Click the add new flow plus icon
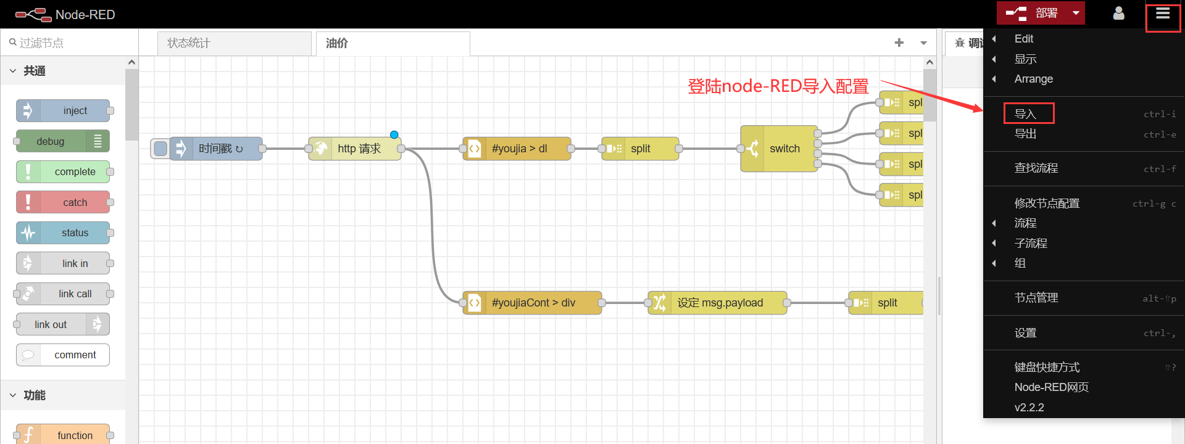The height and width of the screenshot is (444, 1185). (x=899, y=43)
